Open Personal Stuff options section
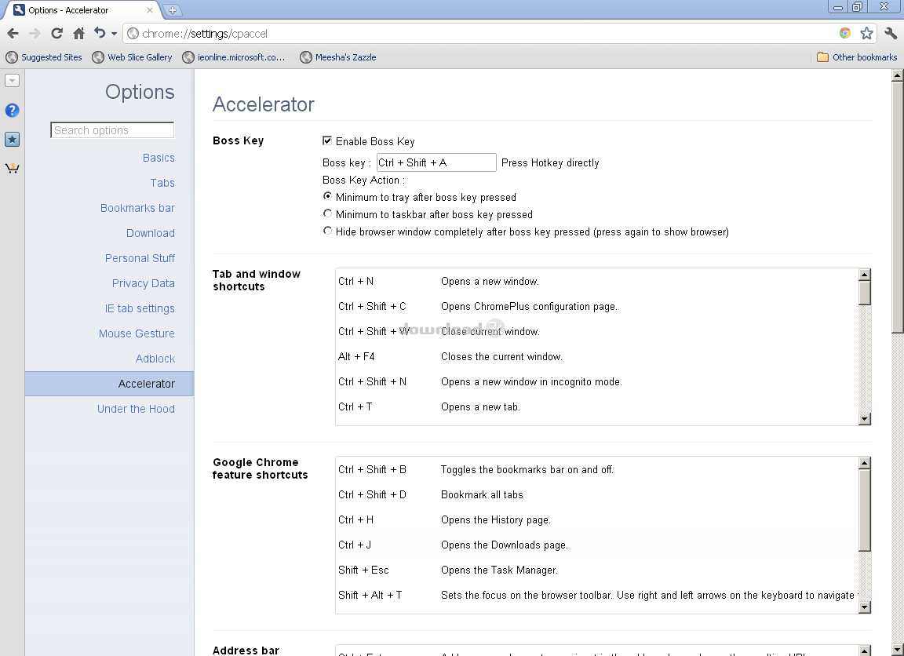Image resolution: width=904 pixels, height=656 pixels. point(140,258)
